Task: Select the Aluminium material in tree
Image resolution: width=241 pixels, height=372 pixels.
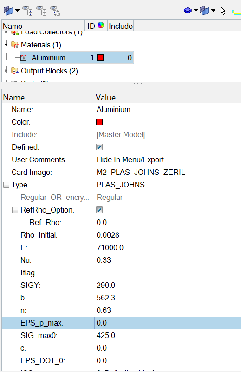Action: click(48, 58)
